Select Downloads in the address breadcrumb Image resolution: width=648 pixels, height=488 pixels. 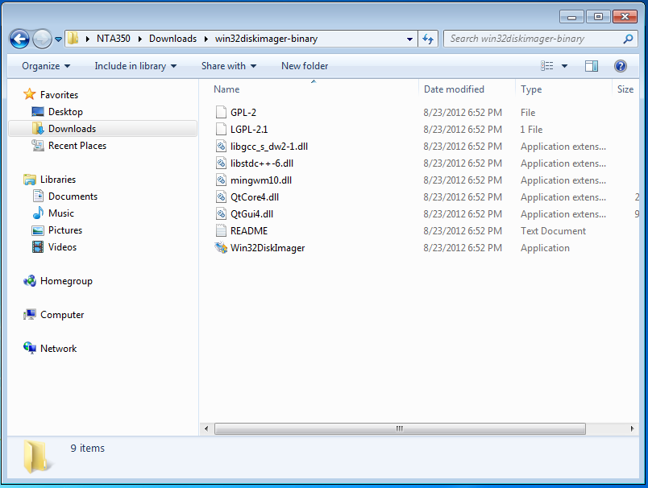[172, 39]
